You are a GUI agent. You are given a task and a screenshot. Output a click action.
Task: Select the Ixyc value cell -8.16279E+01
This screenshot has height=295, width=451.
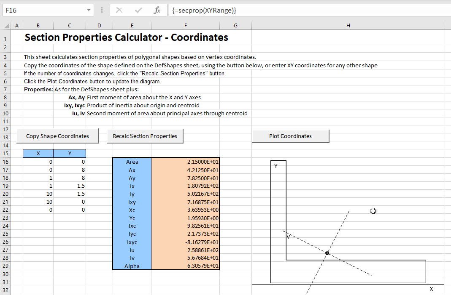pyautogui.click(x=185, y=242)
